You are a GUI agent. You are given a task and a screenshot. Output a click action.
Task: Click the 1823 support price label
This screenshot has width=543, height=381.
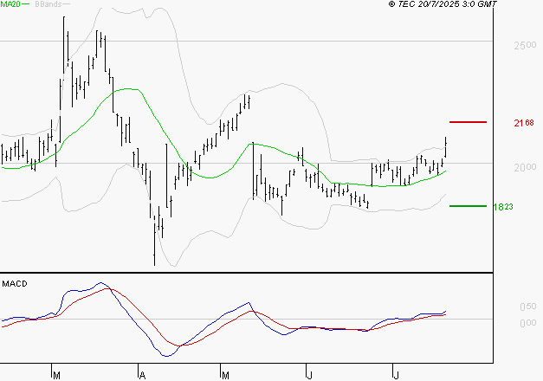[503, 207]
